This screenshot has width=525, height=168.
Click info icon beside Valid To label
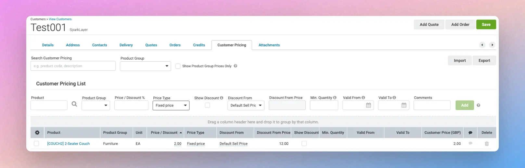tap(394, 98)
